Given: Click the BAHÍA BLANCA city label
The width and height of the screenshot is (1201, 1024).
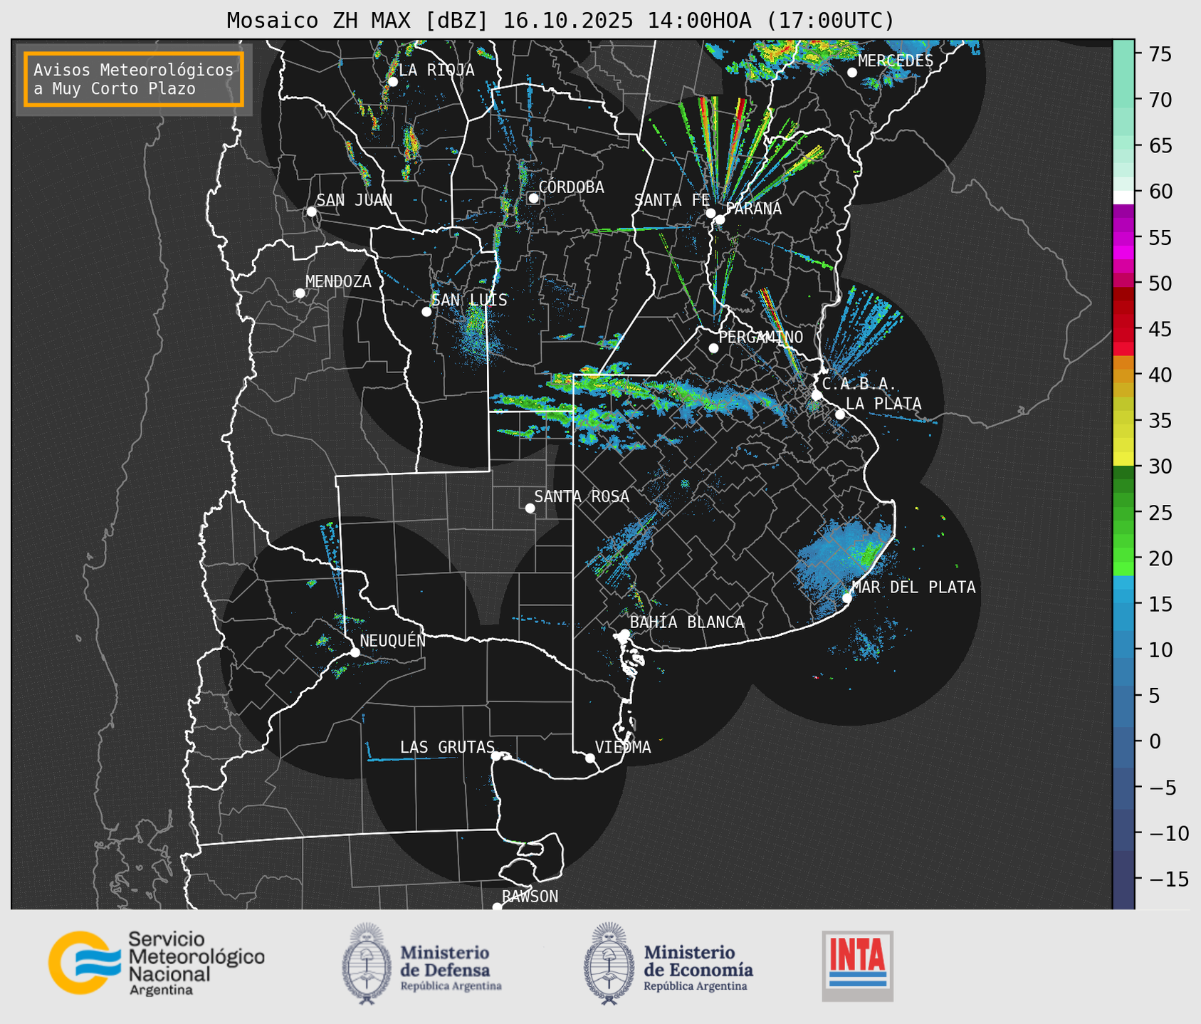Looking at the screenshot, I should pos(687,622).
